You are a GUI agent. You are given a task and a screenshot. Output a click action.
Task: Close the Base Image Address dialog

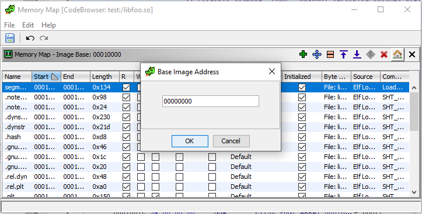click(272, 71)
